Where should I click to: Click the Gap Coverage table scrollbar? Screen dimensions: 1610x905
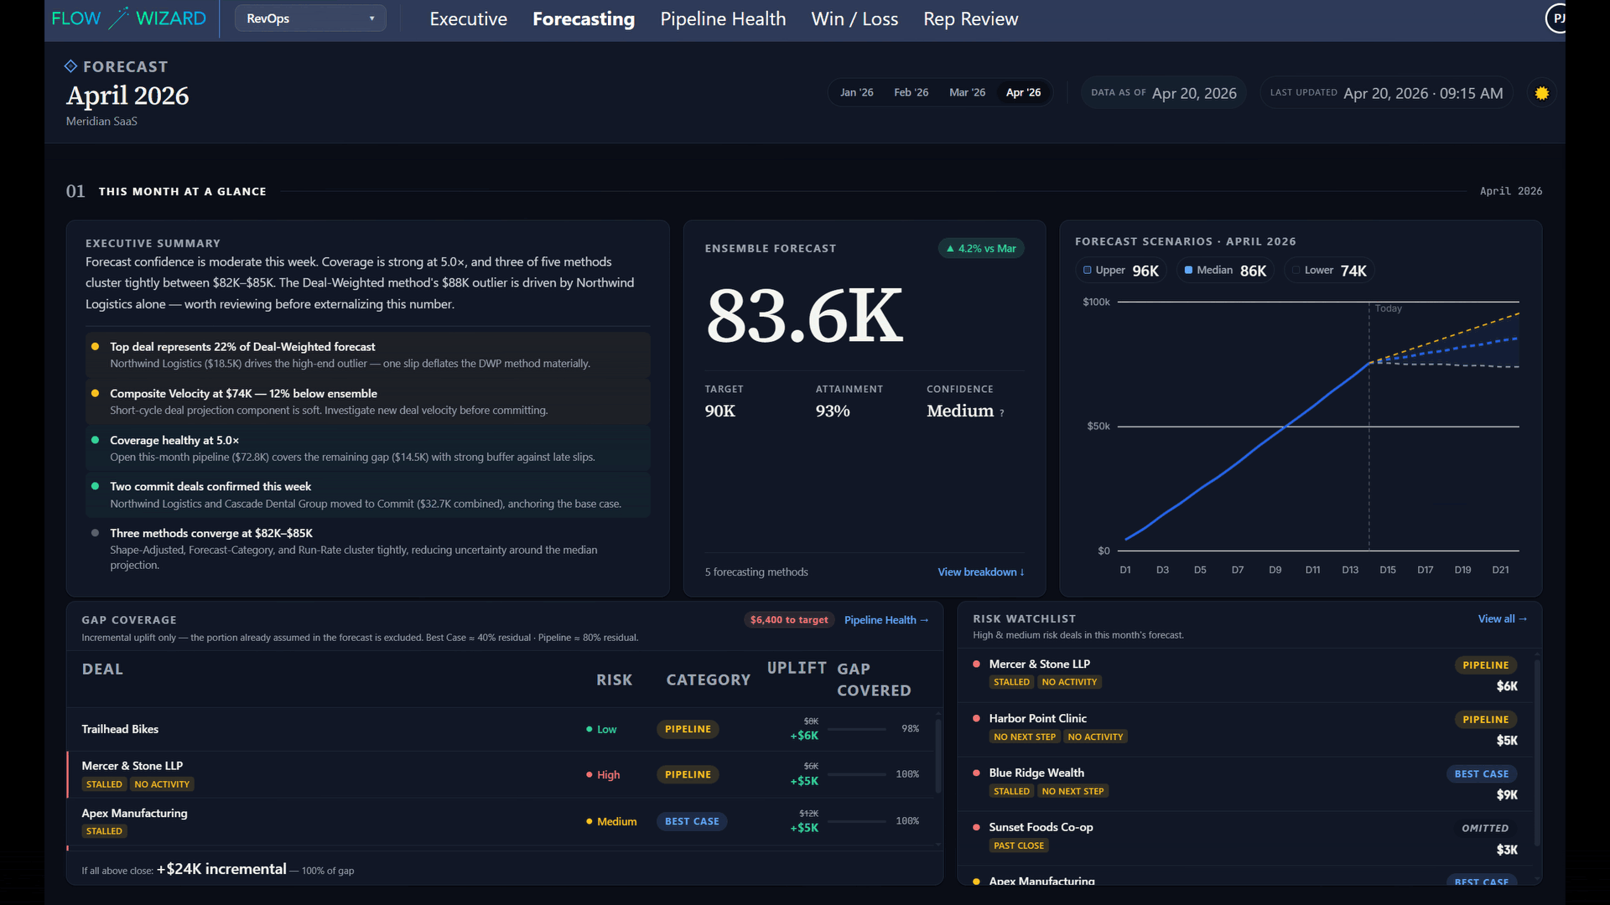(x=938, y=755)
